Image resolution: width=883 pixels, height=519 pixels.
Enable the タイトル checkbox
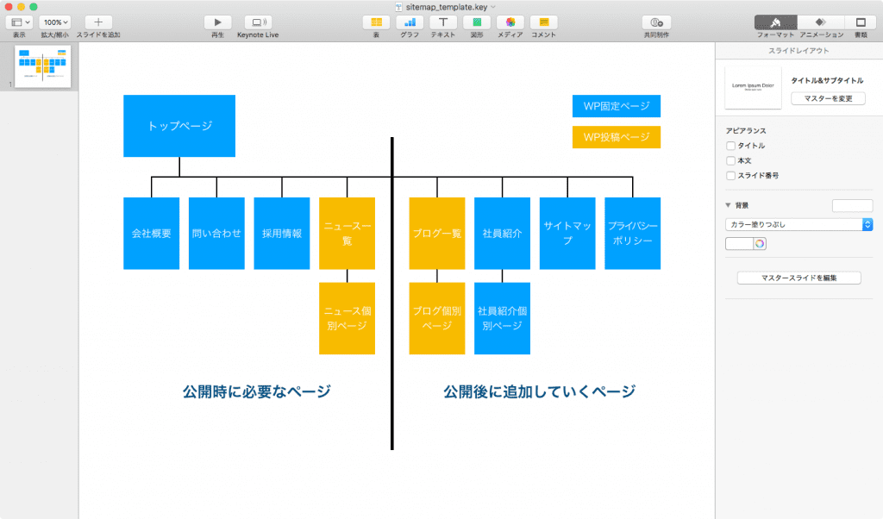pyautogui.click(x=731, y=146)
